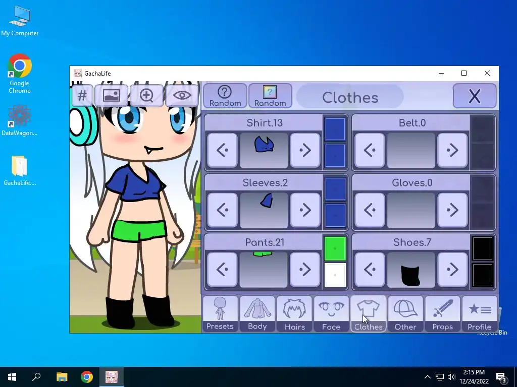The height and width of the screenshot is (387, 517).
Task: Click the question-mark Random button
Action: click(x=225, y=96)
